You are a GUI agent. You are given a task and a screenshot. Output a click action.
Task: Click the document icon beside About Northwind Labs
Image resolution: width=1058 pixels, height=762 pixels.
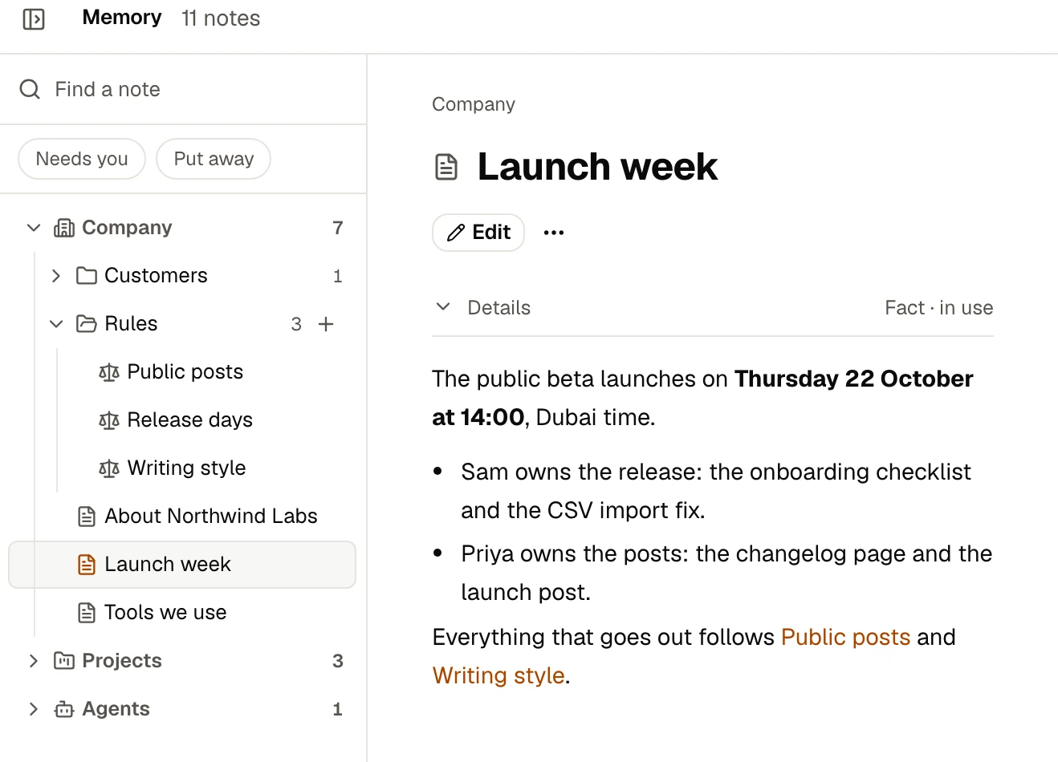87,517
